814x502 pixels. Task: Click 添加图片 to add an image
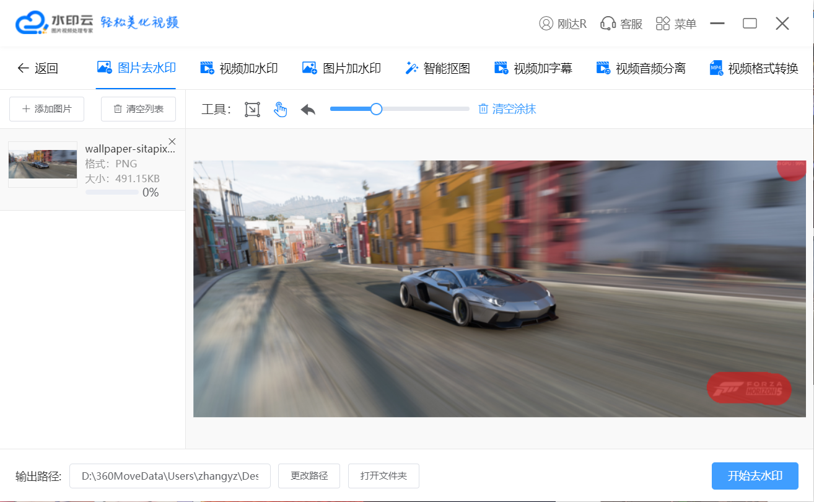46,109
